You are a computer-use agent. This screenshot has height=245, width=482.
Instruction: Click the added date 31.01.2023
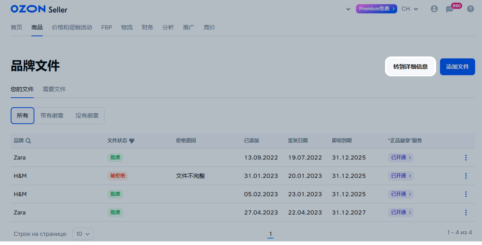(261, 176)
